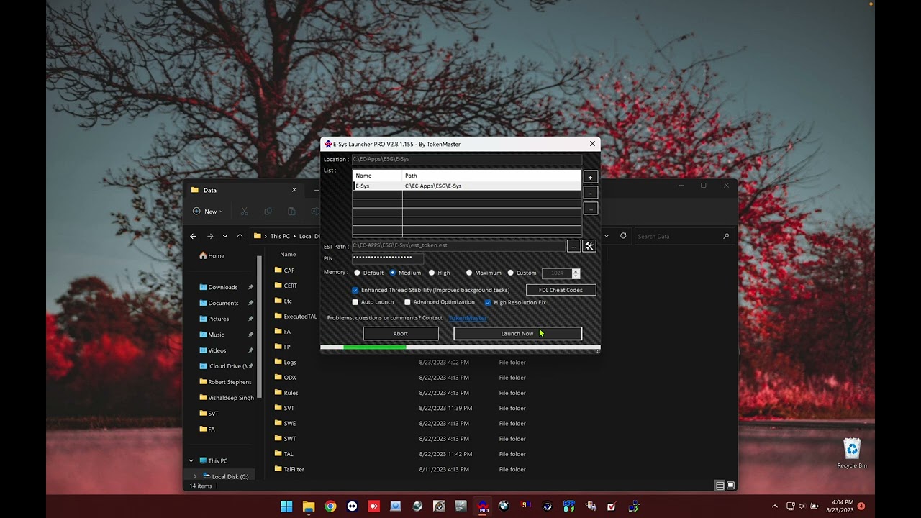Image resolution: width=921 pixels, height=518 pixels.
Task: Open Home in the Explorer sidebar
Action: [212, 255]
